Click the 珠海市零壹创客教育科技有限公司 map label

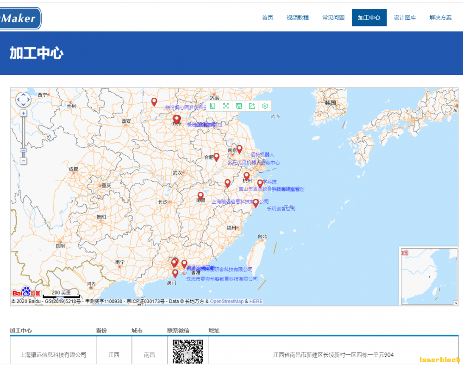click(x=222, y=279)
